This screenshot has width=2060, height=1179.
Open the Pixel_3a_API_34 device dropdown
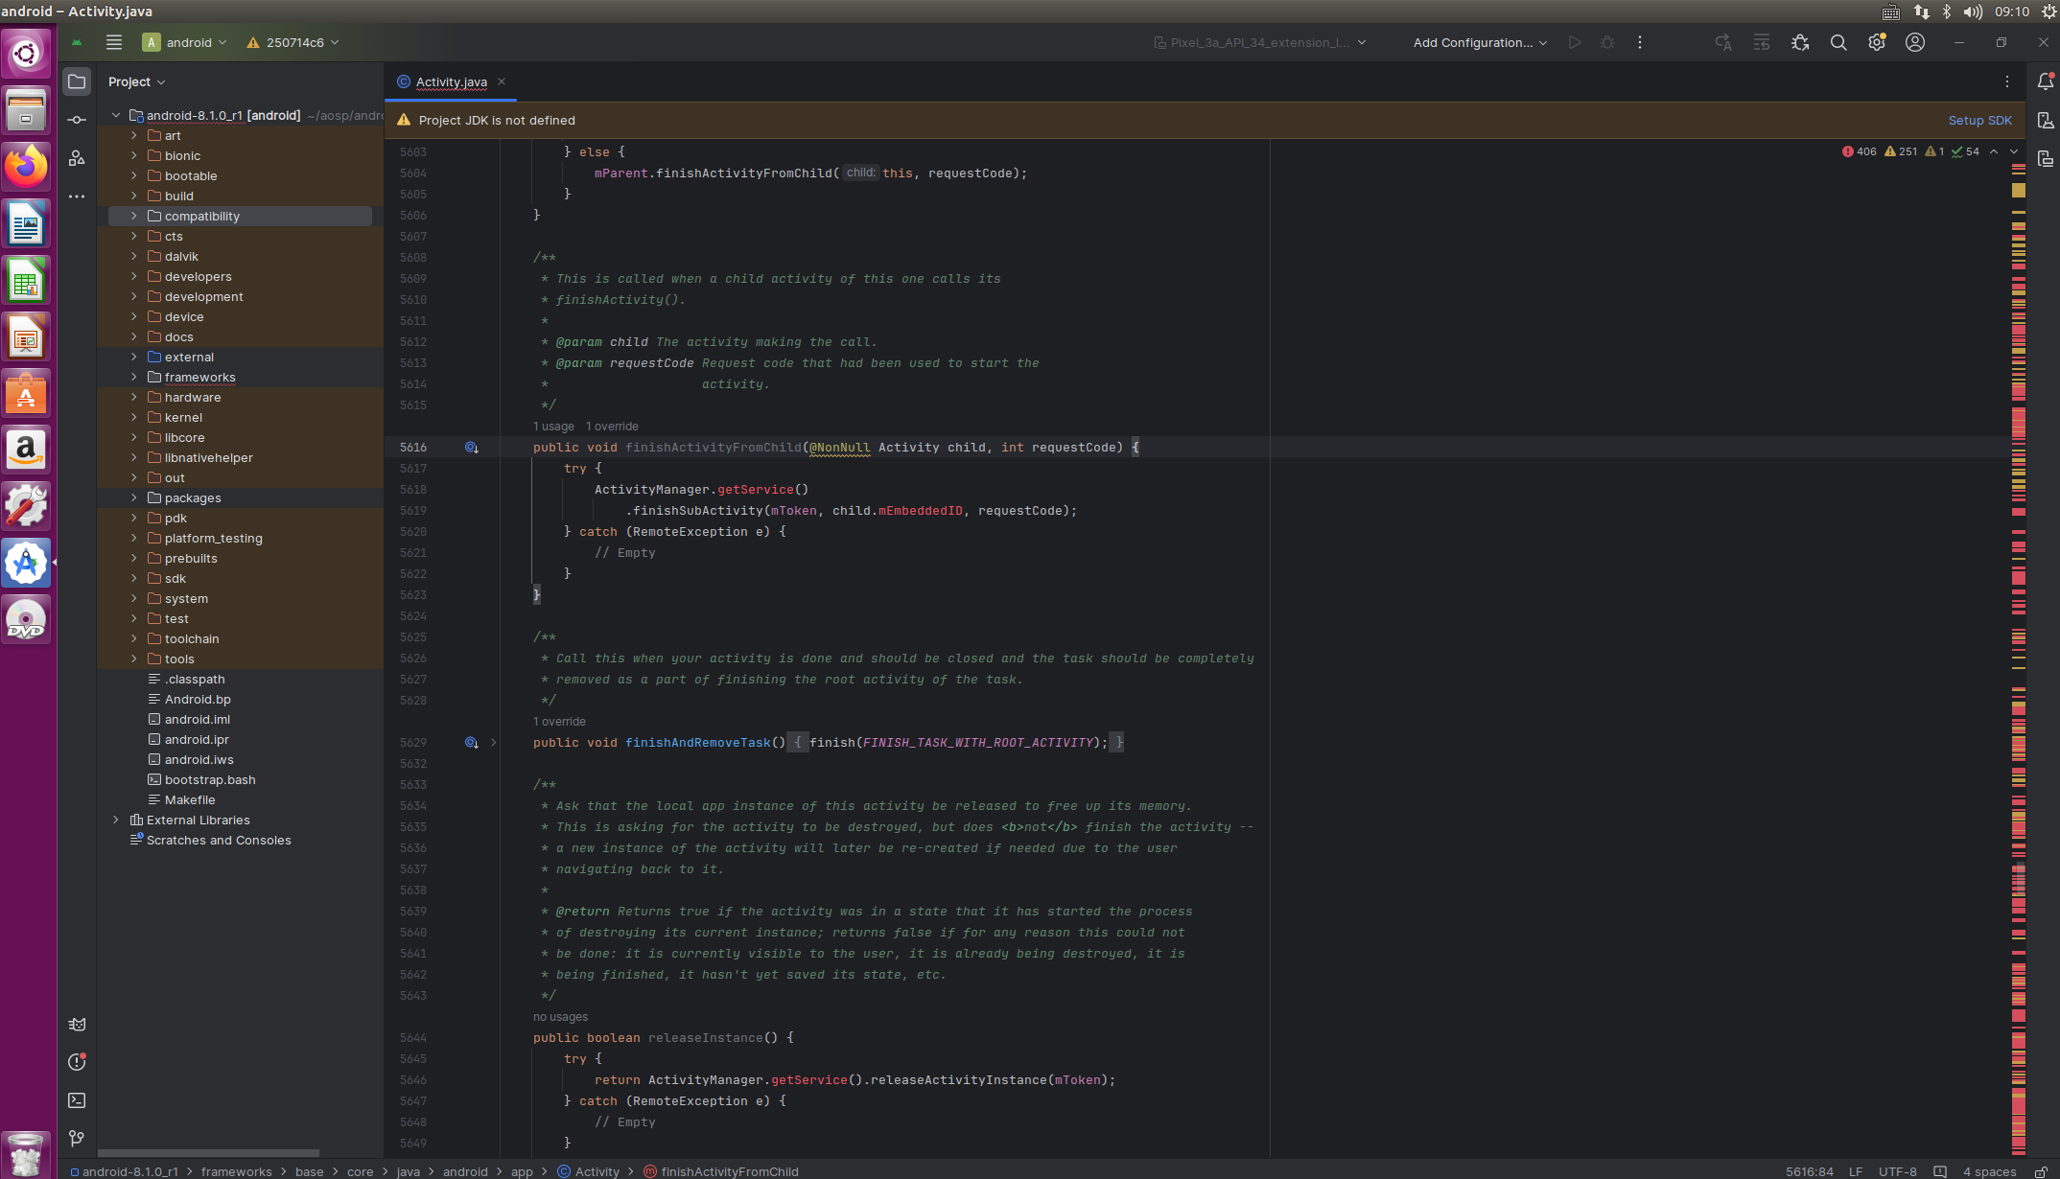1259,42
